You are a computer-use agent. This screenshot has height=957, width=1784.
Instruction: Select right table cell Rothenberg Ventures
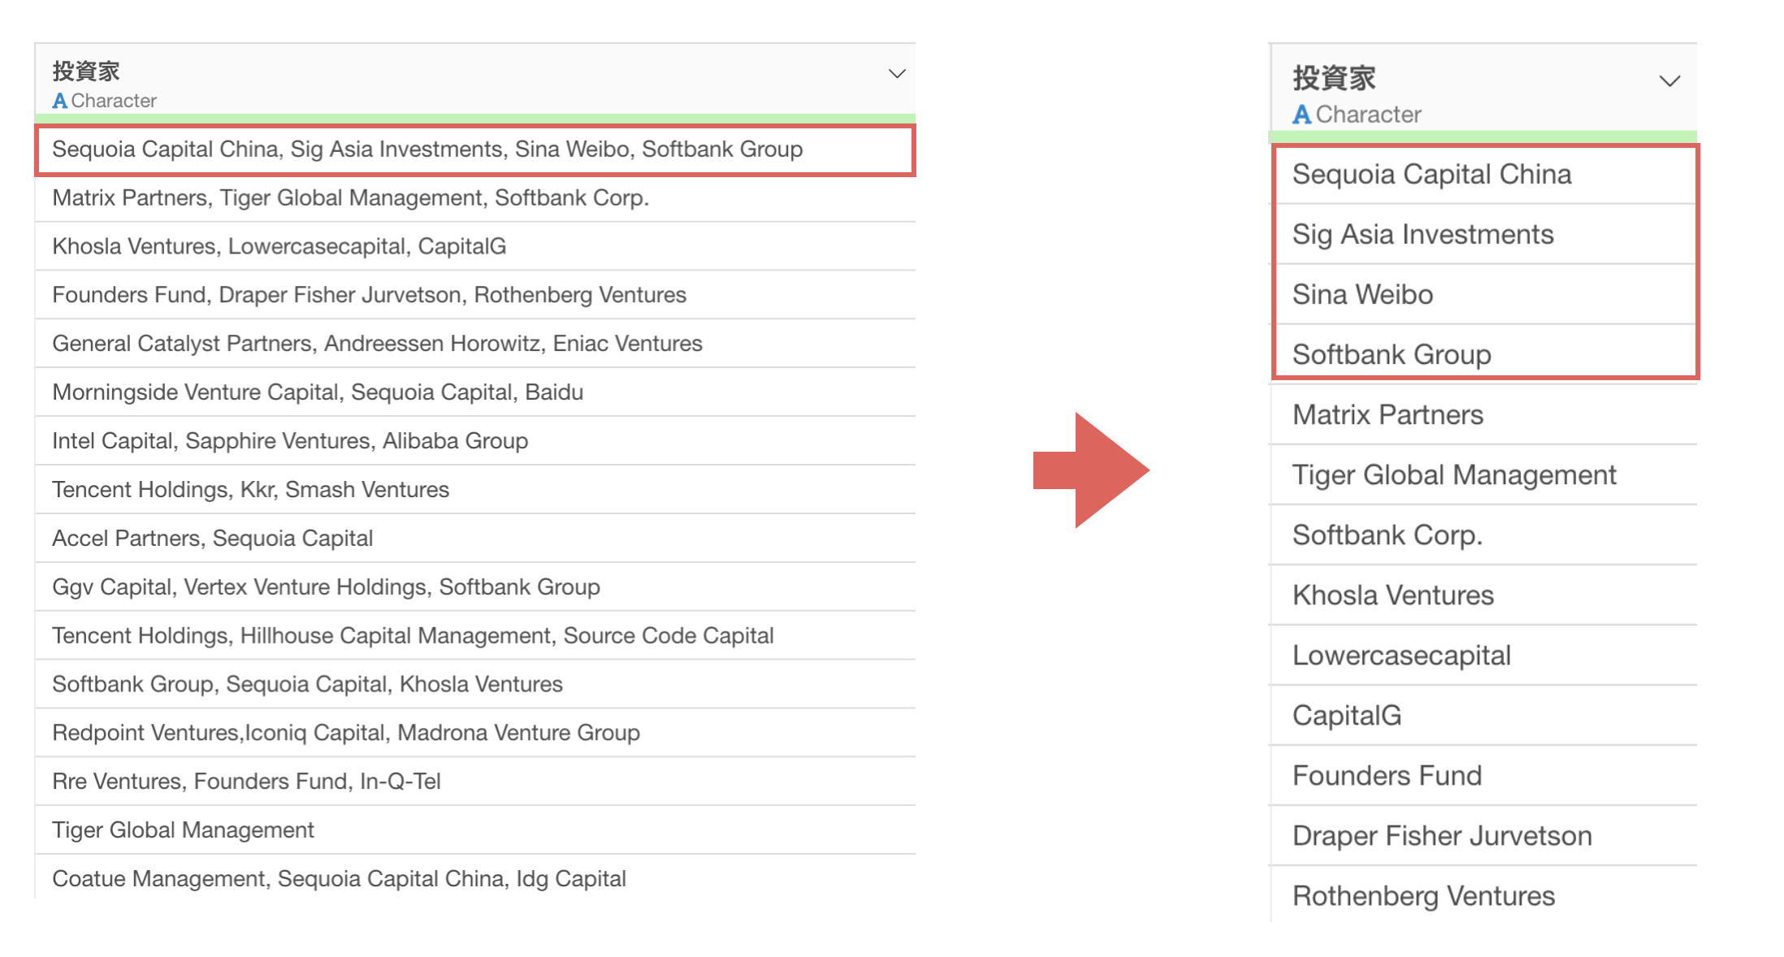tap(1484, 894)
